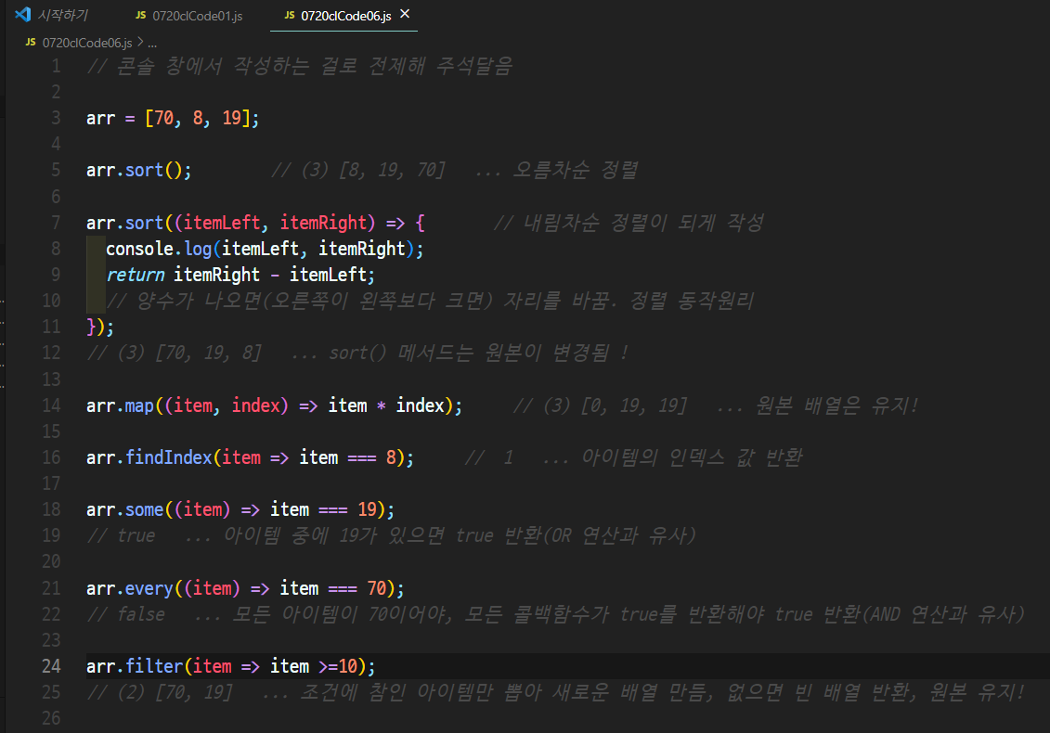Click the 'arr.sort();' call on line 5
This screenshot has width=1050, height=733.
click(x=138, y=170)
